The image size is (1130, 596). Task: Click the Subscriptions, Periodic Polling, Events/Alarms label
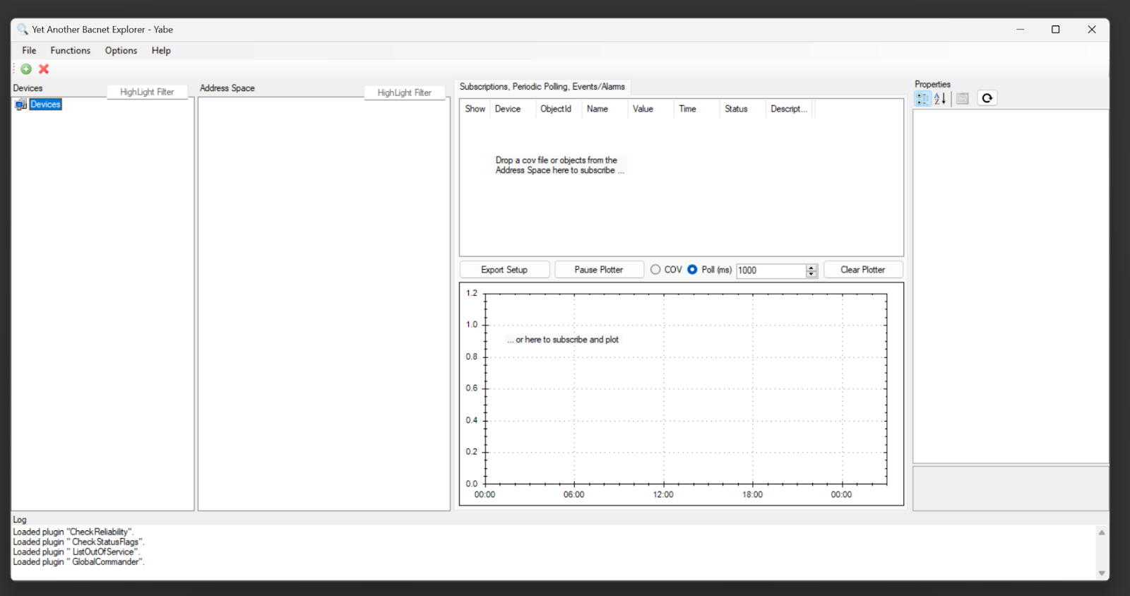[x=542, y=87]
